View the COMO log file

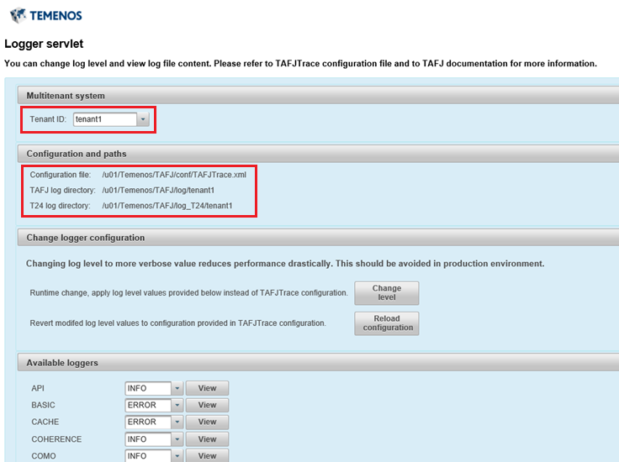coord(207,456)
